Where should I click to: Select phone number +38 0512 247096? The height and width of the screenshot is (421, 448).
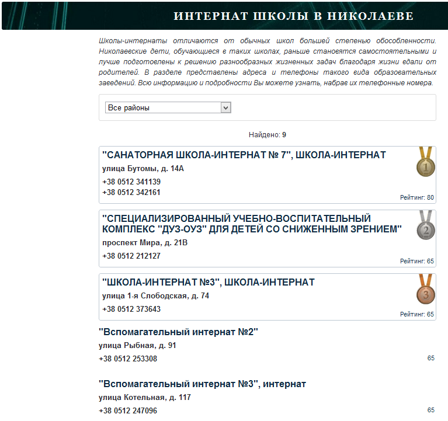coord(128,410)
